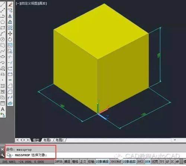Screen dimensions: 186x166
Task: Select the Hatch tool
Action: (3, 86)
